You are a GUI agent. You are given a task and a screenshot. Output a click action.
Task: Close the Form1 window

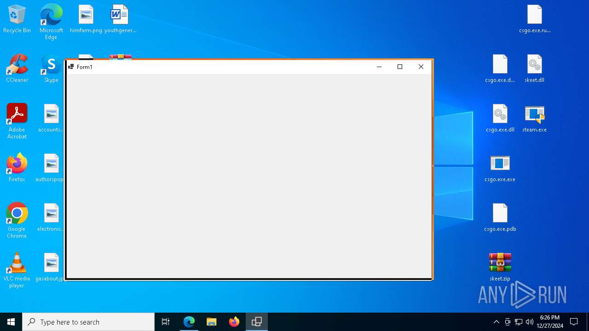[x=421, y=67]
